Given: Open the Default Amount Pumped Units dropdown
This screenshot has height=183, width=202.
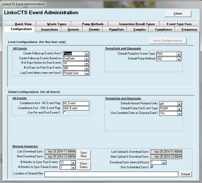Looking at the screenshot, I should (x=179, y=104).
